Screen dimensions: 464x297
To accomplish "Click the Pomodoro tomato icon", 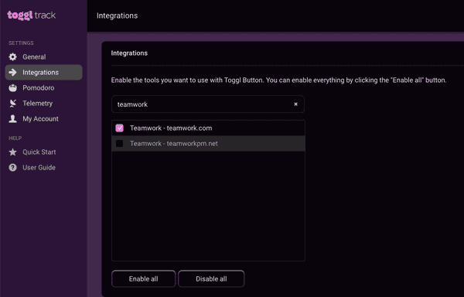I will pyautogui.click(x=12, y=88).
